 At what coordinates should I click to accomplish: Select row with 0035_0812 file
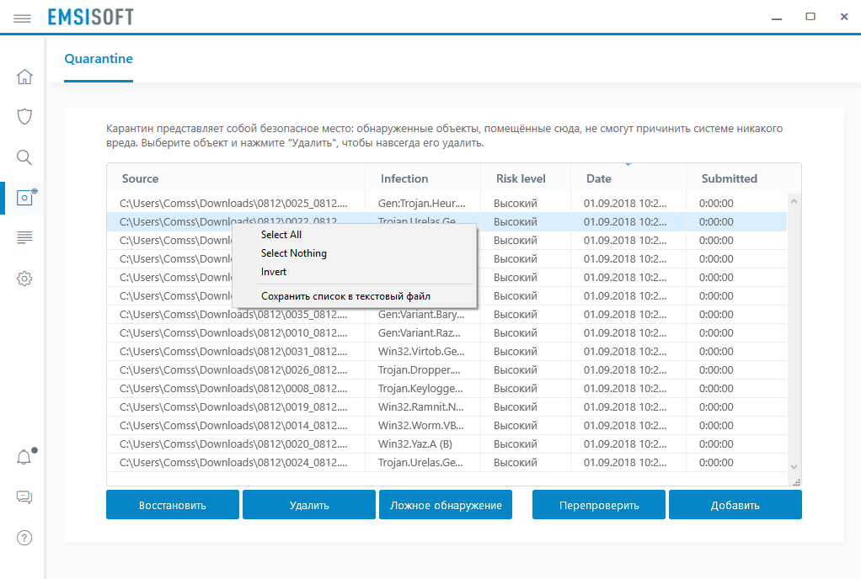coord(447,315)
